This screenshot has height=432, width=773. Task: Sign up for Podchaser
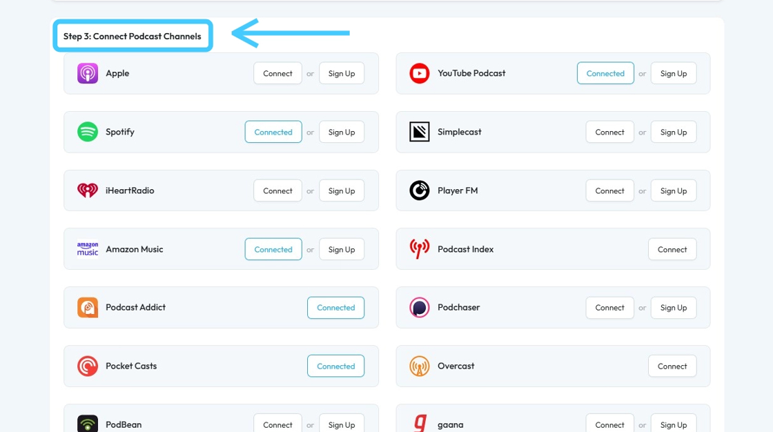point(674,307)
